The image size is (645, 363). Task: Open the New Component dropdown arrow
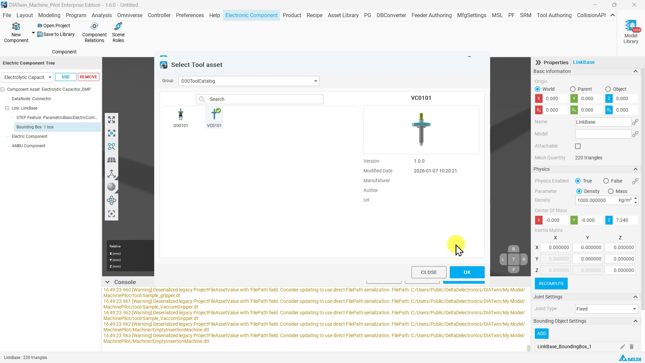(33, 33)
